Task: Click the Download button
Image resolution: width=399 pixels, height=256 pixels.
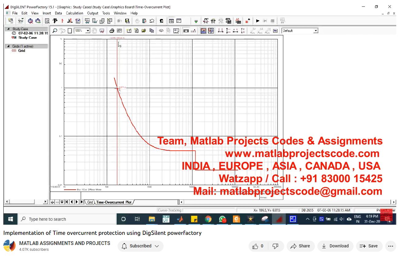Action: pos(335,246)
